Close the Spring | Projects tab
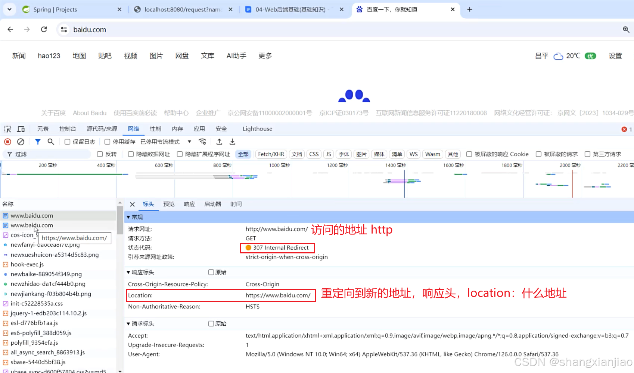The width and height of the screenshot is (634, 373). coord(119,9)
